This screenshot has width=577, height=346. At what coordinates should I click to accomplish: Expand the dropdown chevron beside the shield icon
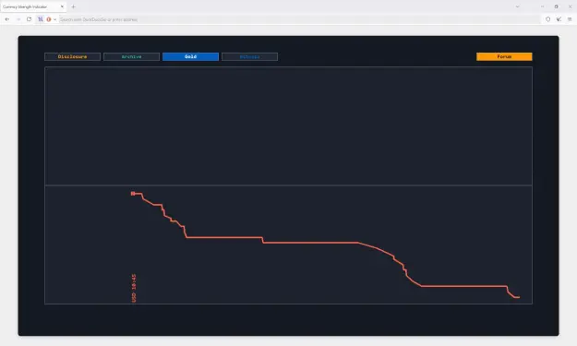click(x=54, y=19)
